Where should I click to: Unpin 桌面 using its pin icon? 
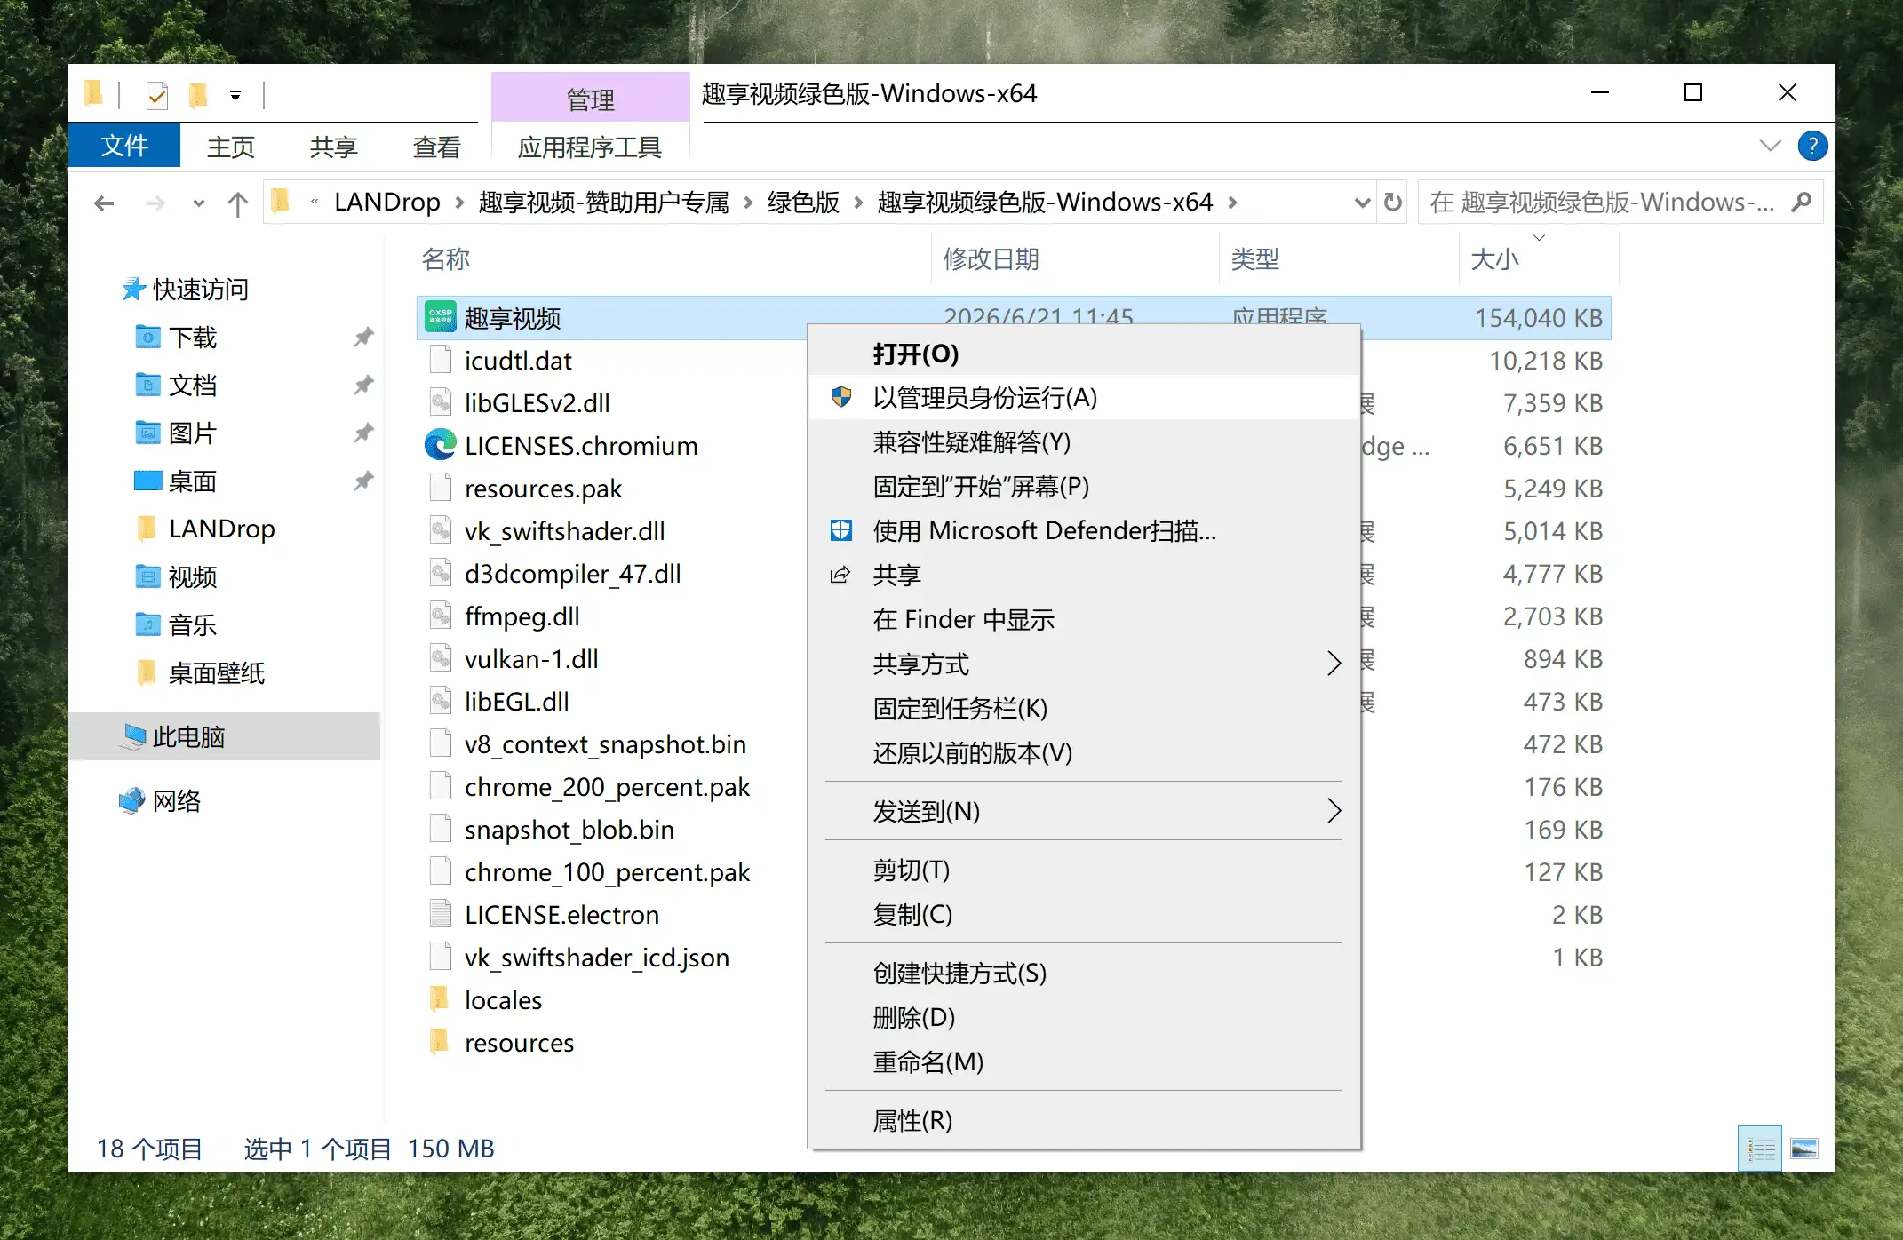pos(363,481)
